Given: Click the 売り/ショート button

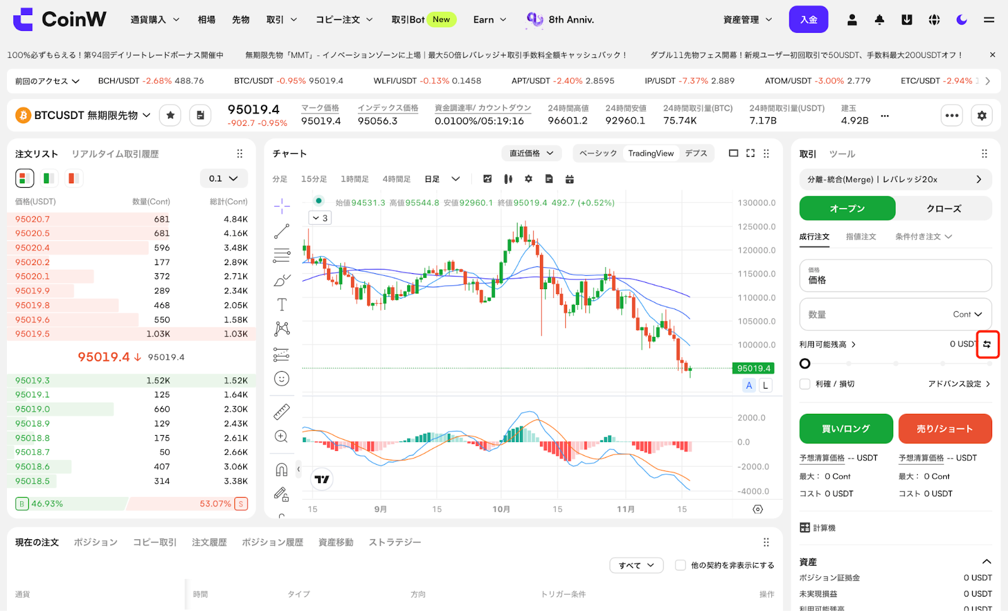Looking at the screenshot, I should point(945,429).
